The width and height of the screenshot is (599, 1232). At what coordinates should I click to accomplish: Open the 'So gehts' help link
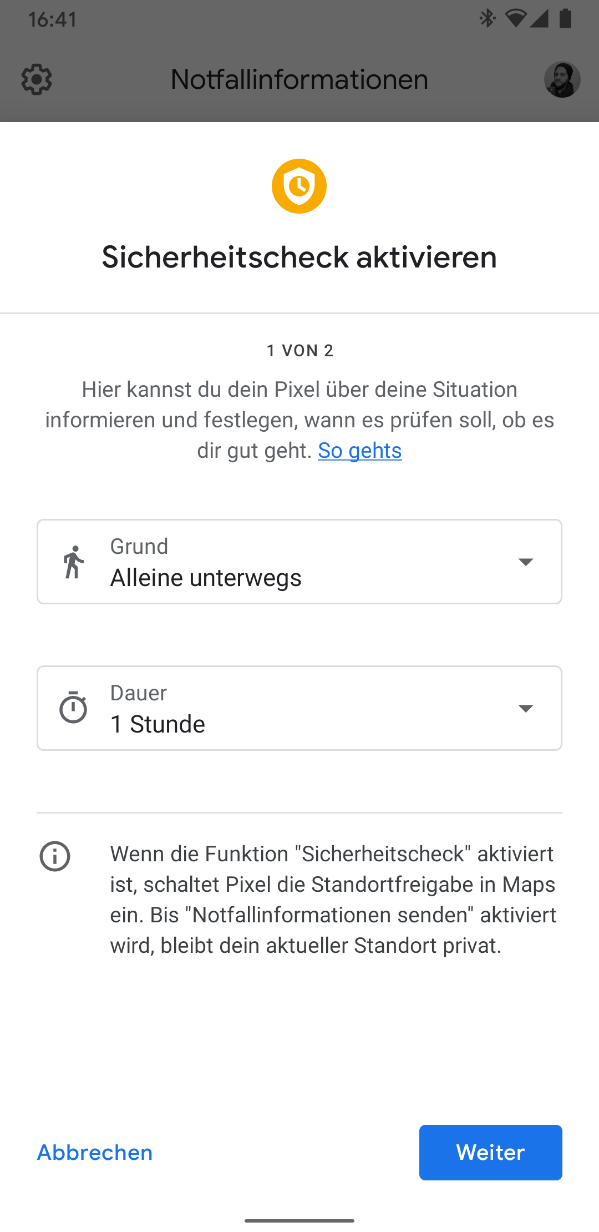pyautogui.click(x=359, y=451)
